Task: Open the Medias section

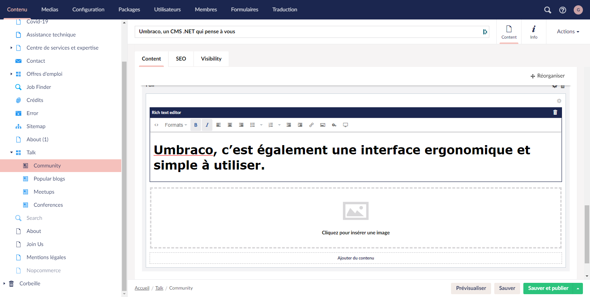Action: (50, 10)
